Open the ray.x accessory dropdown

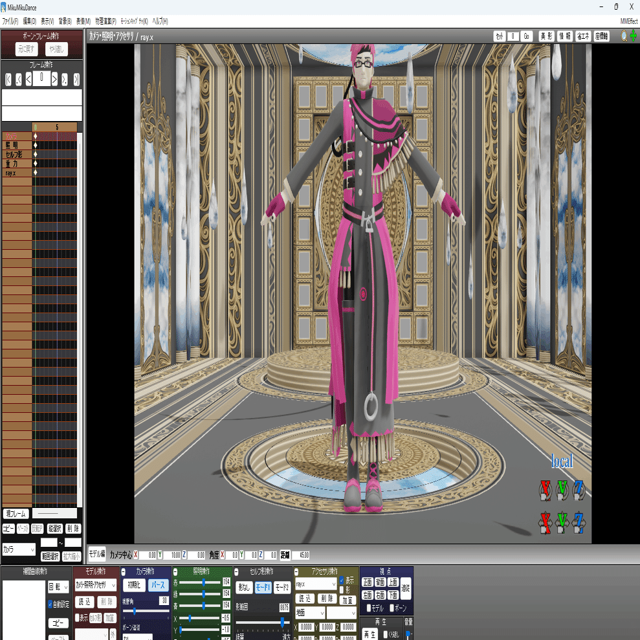316,584
